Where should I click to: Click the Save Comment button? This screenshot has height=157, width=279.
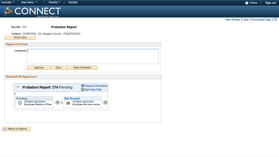pyautogui.click(x=82, y=68)
